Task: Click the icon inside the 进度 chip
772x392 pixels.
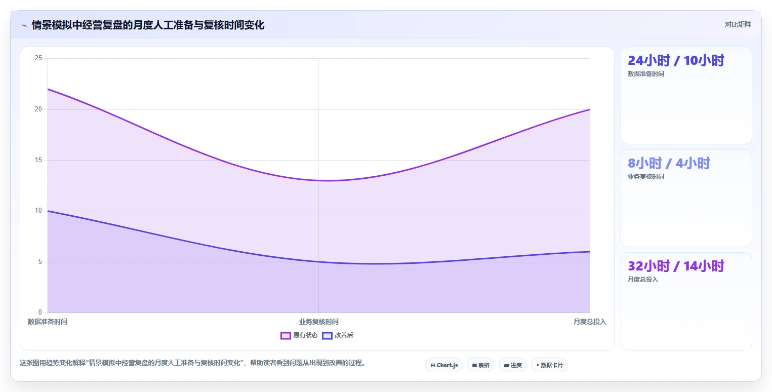Action: tap(506, 365)
